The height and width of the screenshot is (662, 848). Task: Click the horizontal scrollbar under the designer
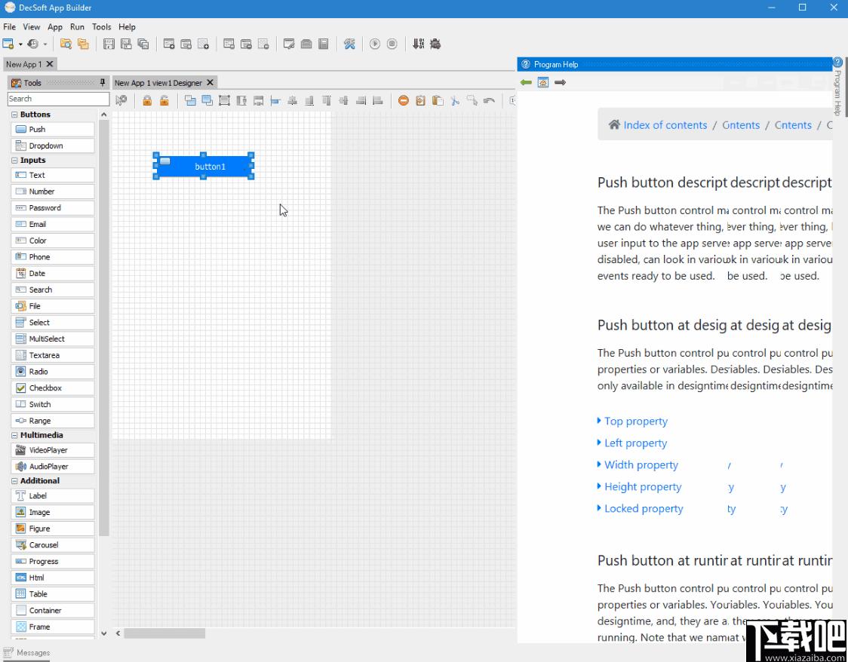coord(164,633)
